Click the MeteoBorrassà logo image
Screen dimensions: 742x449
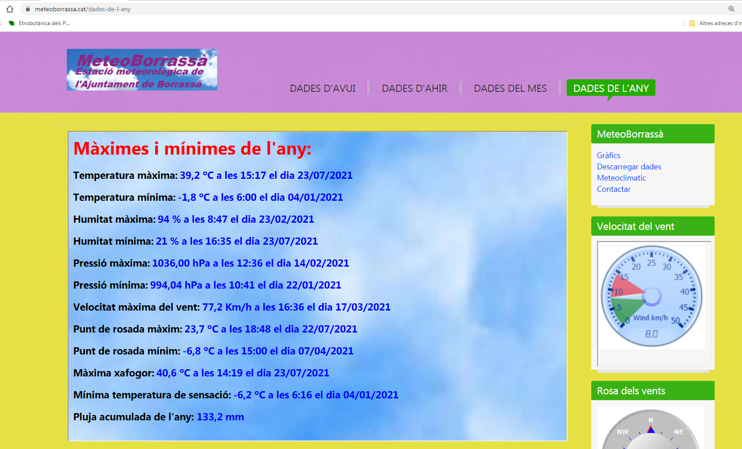pos(142,70)
